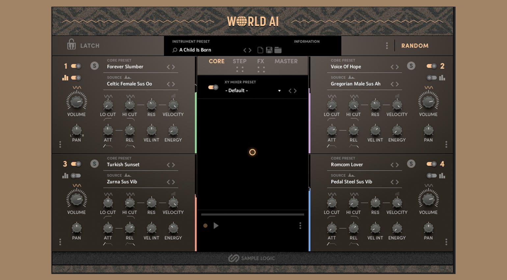Open the options menu beside Random

[x=387, y=45]
